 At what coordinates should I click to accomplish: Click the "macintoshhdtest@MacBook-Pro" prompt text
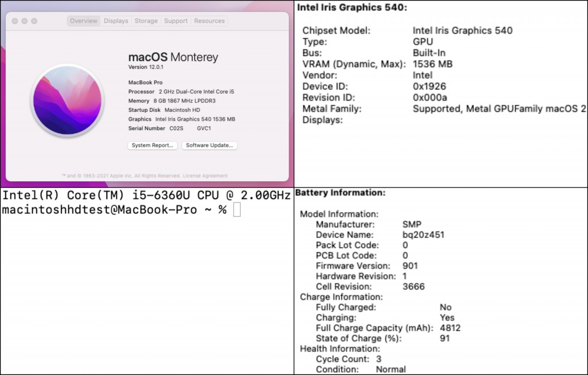point(99,210)
